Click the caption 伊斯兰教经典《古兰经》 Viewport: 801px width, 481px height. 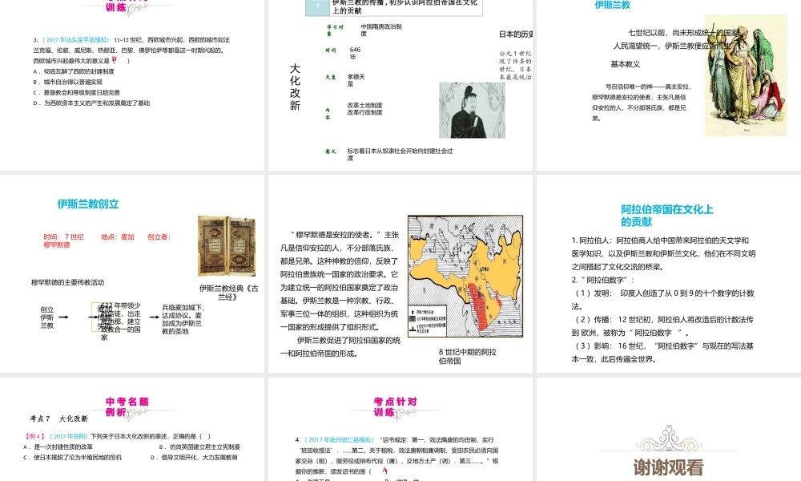[228, 293]
